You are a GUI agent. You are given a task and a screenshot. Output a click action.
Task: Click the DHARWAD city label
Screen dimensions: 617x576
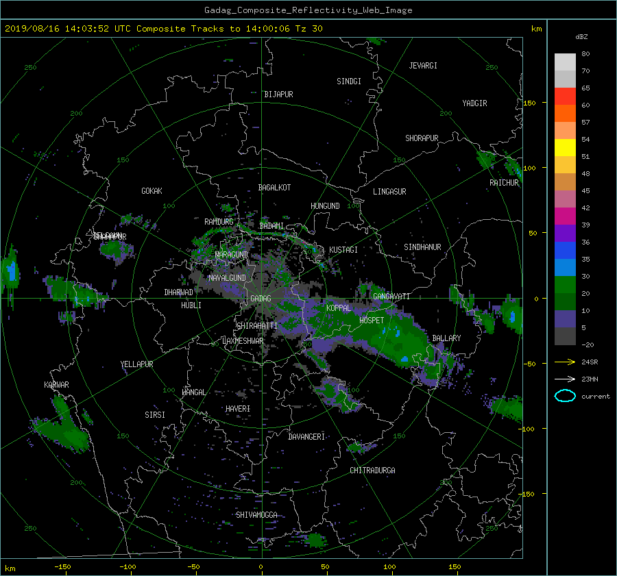point(179,292)
